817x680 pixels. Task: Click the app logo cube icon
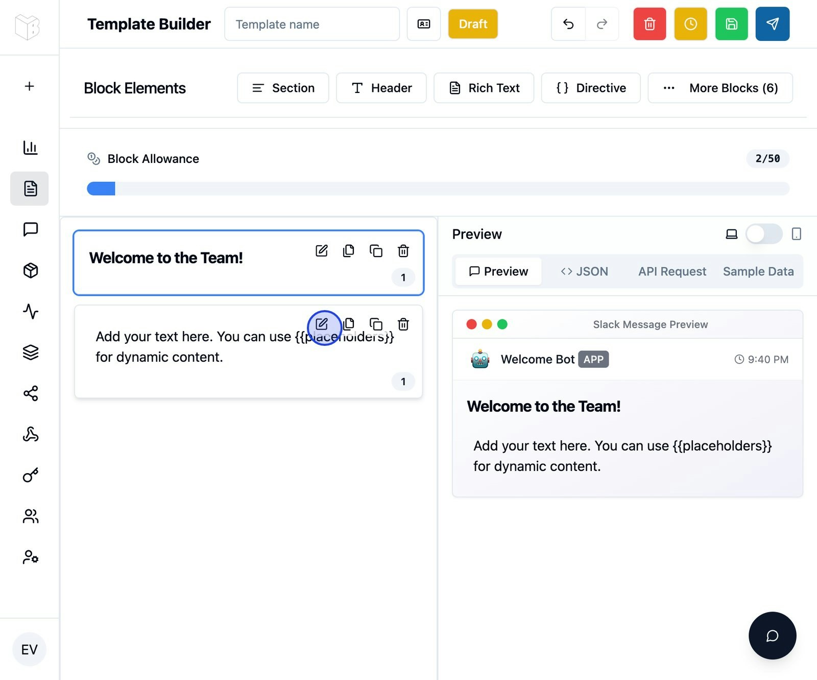[28, 27]
